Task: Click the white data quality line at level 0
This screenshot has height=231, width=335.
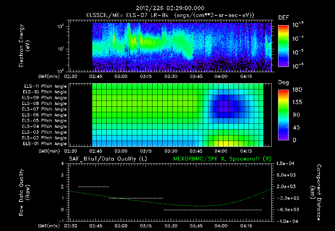Action: (x=213, y=210)
